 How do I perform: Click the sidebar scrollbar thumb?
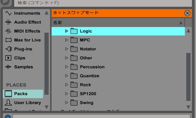[x=46, y=64]
